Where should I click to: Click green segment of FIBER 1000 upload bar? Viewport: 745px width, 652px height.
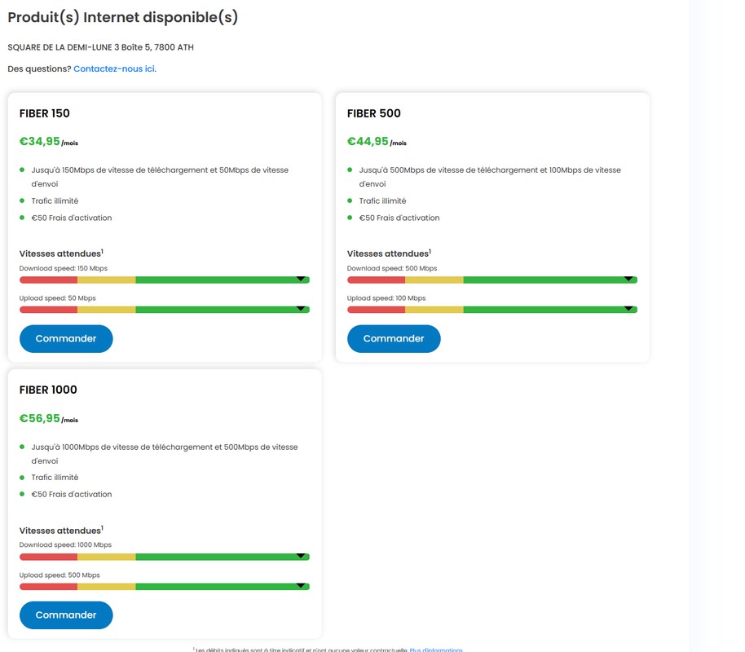[223, 587]
